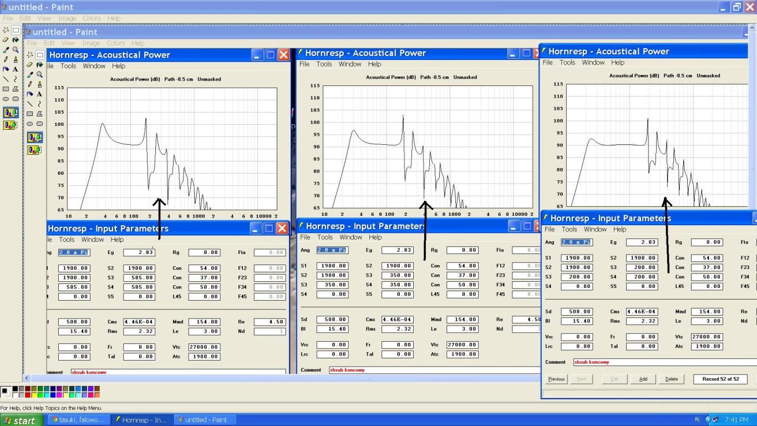The image size is (757, 426).
Task: Pick the black swatch in the color palette
Action: pyautogui.click(x=15, y=389)
